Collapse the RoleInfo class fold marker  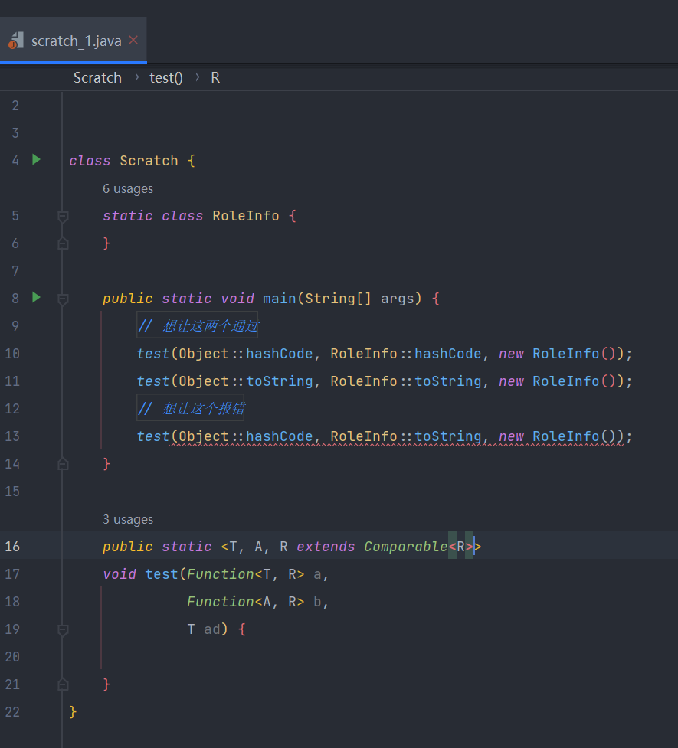63,217
